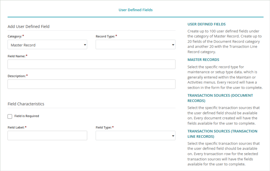This screenshot has width=270, height=171.
Task: Click the Field Label input box
Action: click(x=47, y=136)
